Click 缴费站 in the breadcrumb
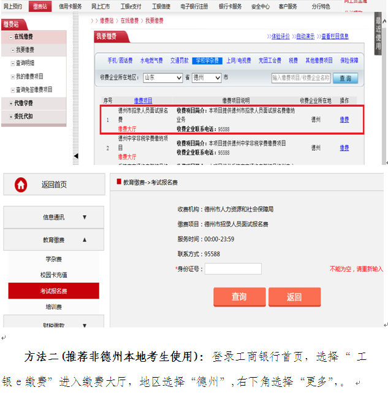 [x=106, y=21]
